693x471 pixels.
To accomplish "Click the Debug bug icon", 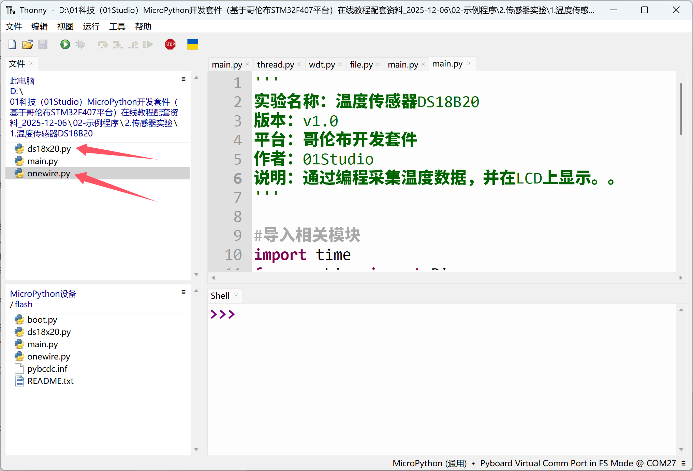I will (x=80, y=45).
